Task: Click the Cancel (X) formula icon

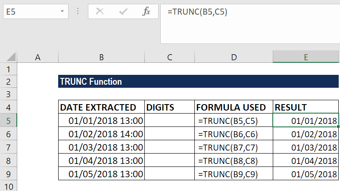Action: (100, 11)
